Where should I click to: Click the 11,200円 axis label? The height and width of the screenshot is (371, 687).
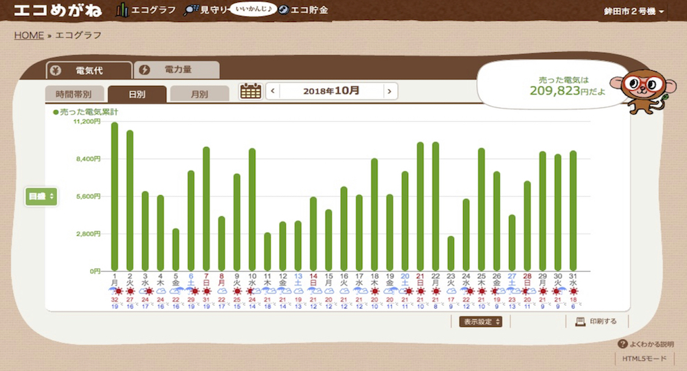coord(87,122)
